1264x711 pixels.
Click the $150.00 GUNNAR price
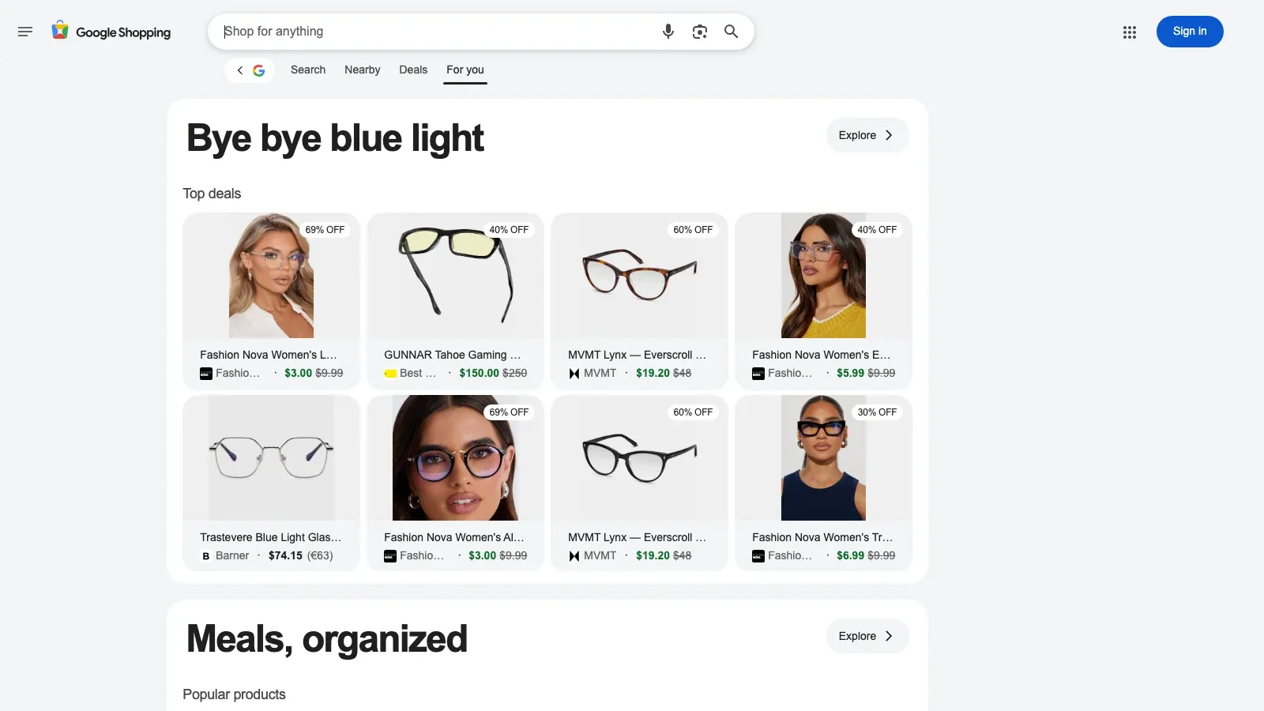[480, 374]
